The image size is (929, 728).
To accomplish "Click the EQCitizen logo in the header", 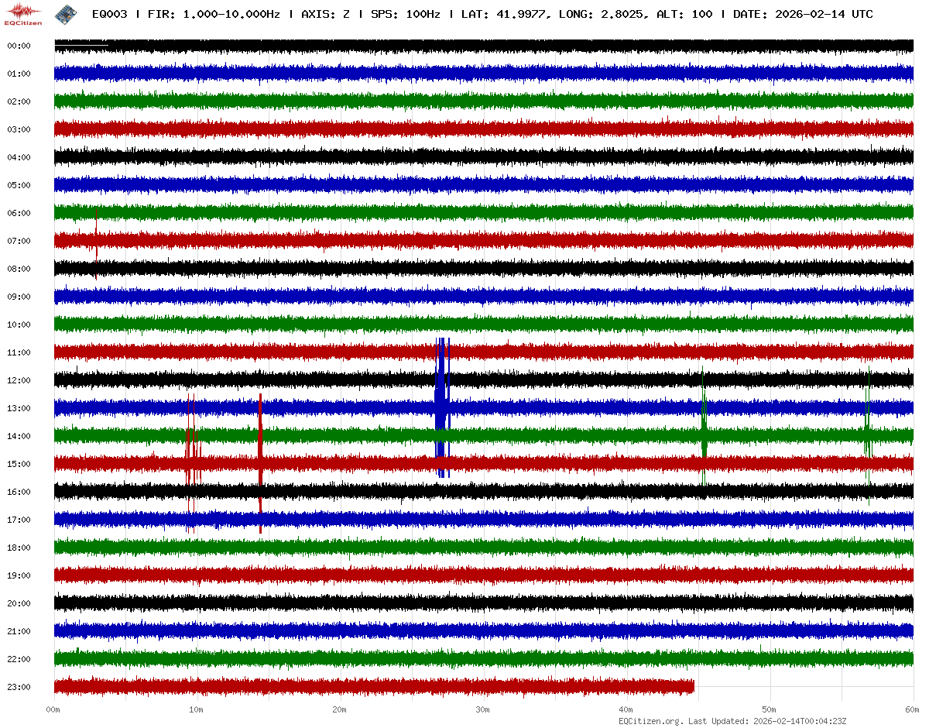I will coord(24,13).
